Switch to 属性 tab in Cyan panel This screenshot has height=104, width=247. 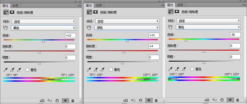(x=170, y=5)
